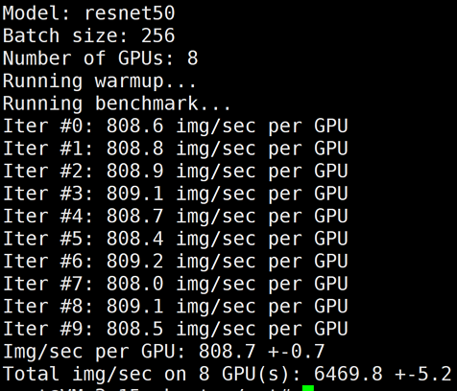Click the 808.7 +-0.7 average value
This screenshot has height=391, width=457.
click(262, 352)
